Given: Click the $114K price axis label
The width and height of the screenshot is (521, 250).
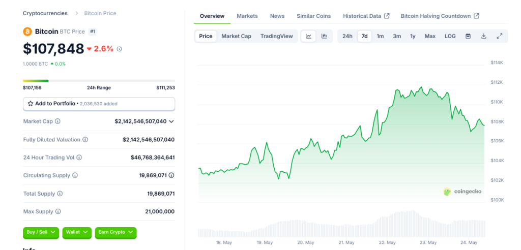Looking at the screenshot, I should pyautogui.click(x=497, y=63).
